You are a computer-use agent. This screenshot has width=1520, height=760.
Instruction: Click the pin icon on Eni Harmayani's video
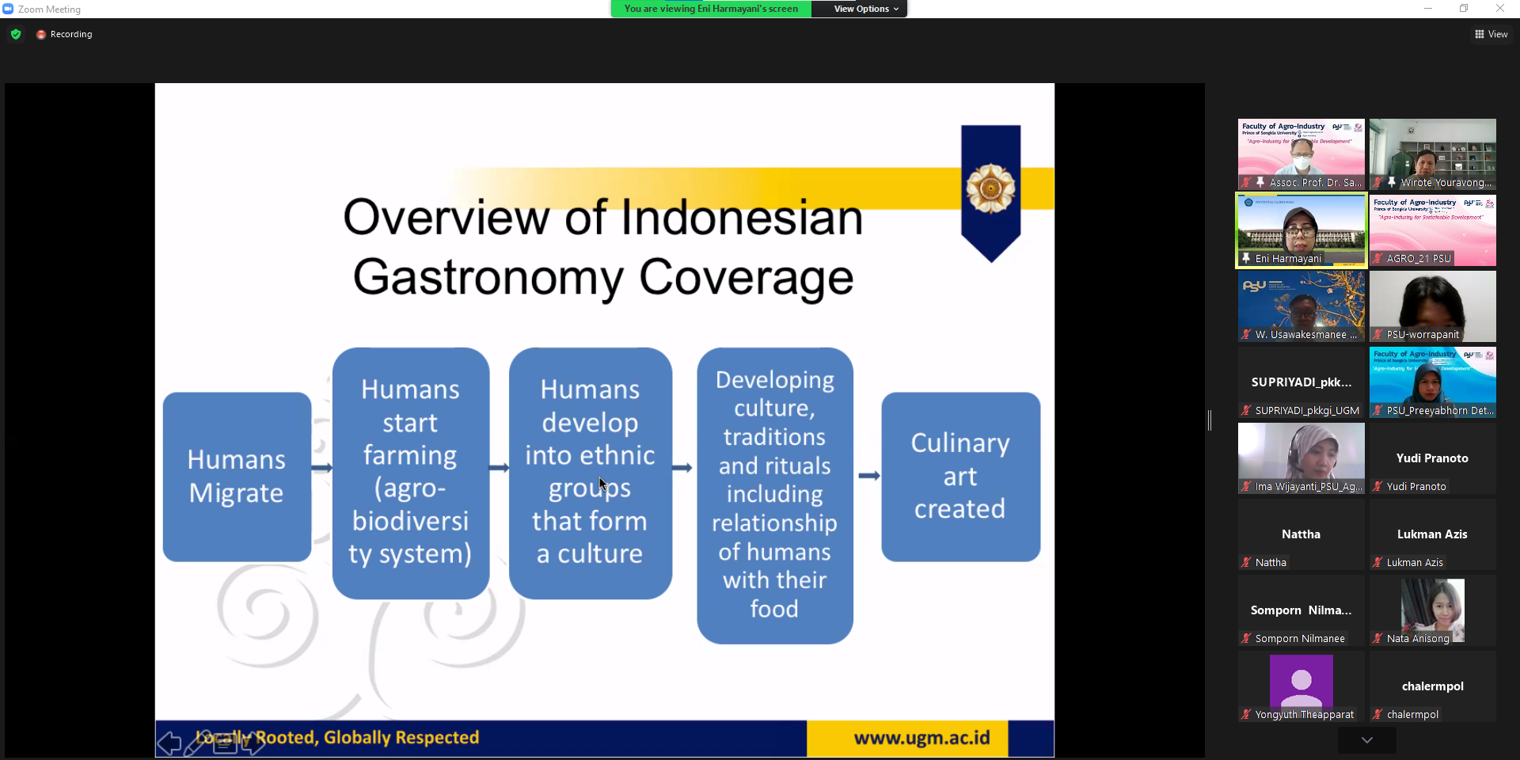coord(1246,258)
